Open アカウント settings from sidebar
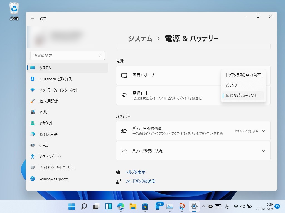Image resolution: width=285 pixels, height=213 pixels. click(48, 123)
